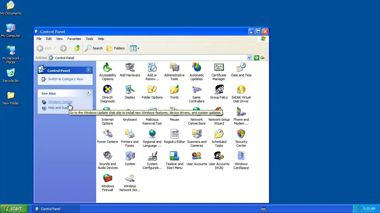
Task: Open Administrative Tools icon
Action: click(174, 67)
